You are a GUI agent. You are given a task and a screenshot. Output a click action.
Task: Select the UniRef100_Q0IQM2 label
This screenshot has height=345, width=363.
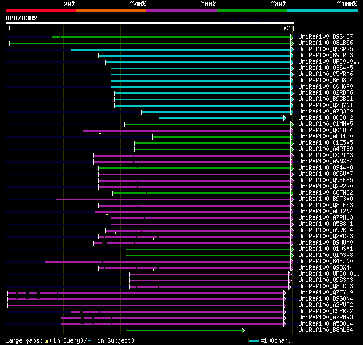click(x=326, y=118)
